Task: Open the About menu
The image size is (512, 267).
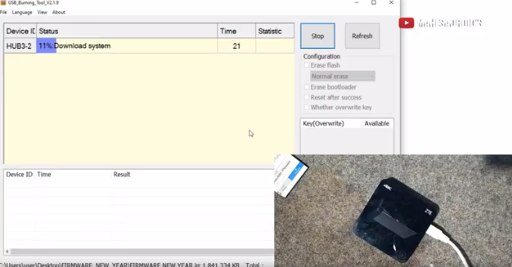Action: [59, 12]
